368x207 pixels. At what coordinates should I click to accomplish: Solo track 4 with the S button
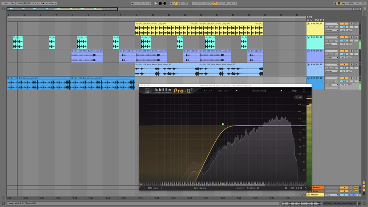click(x=351, y=64)
